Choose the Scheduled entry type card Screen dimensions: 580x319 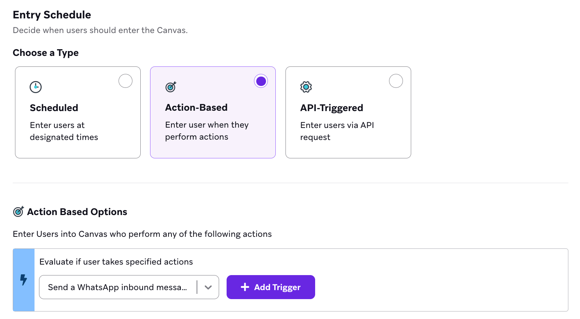(x=78, y=113)
